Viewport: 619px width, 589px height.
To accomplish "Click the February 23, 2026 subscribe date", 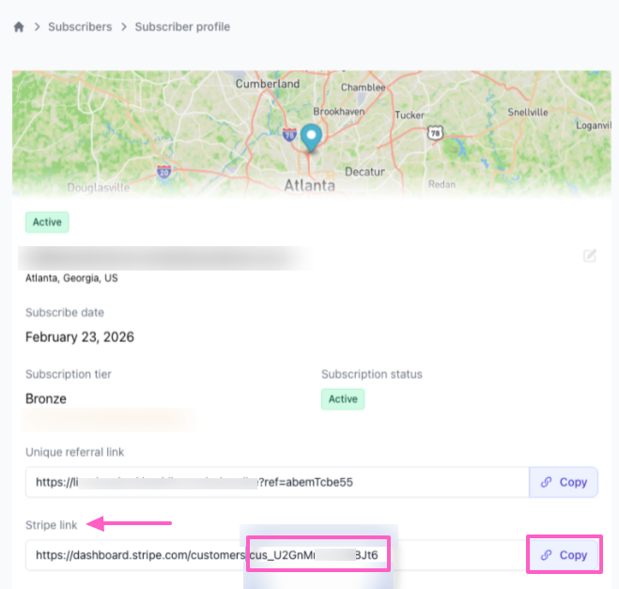I will (x=80, y=337).
